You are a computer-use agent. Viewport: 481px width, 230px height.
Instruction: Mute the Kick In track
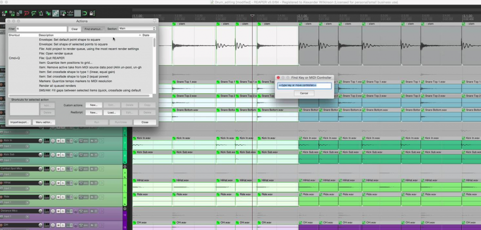pyautogui.click(x=58, y=141)
